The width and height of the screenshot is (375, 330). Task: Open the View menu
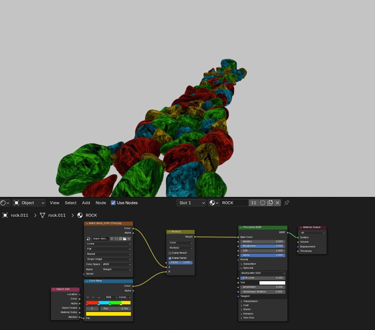point(55,203)
